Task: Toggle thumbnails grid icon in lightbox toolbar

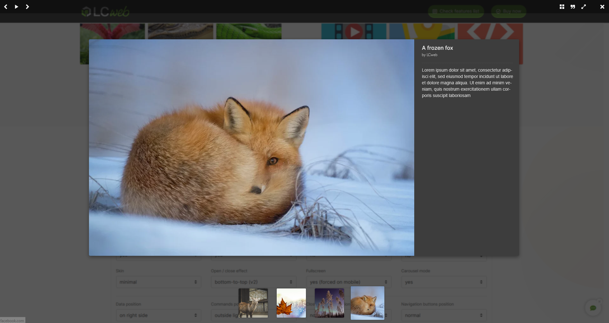Action: (562, 7)
